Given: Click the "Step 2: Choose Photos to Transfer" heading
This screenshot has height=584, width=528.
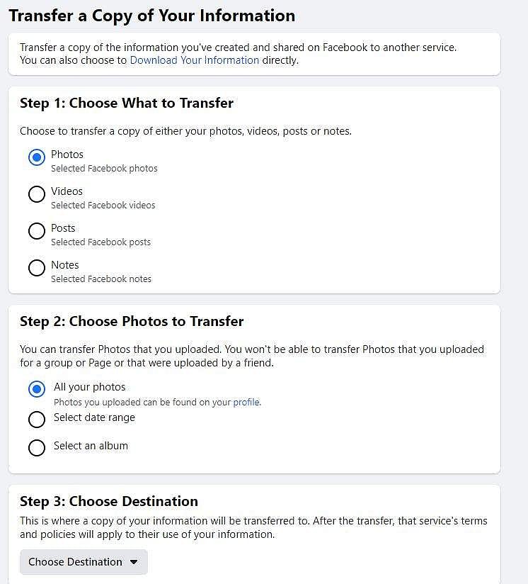Looking at the screenshot, I should (x=132, y=322).
